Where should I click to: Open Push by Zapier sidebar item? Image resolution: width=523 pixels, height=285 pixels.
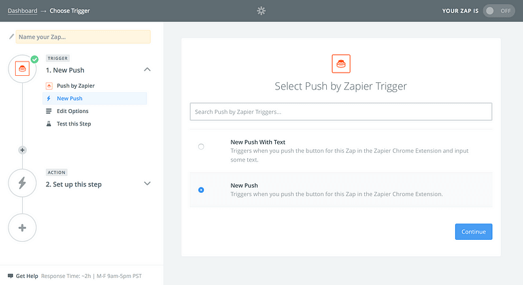pyautogui.click(x=76, y=86)
